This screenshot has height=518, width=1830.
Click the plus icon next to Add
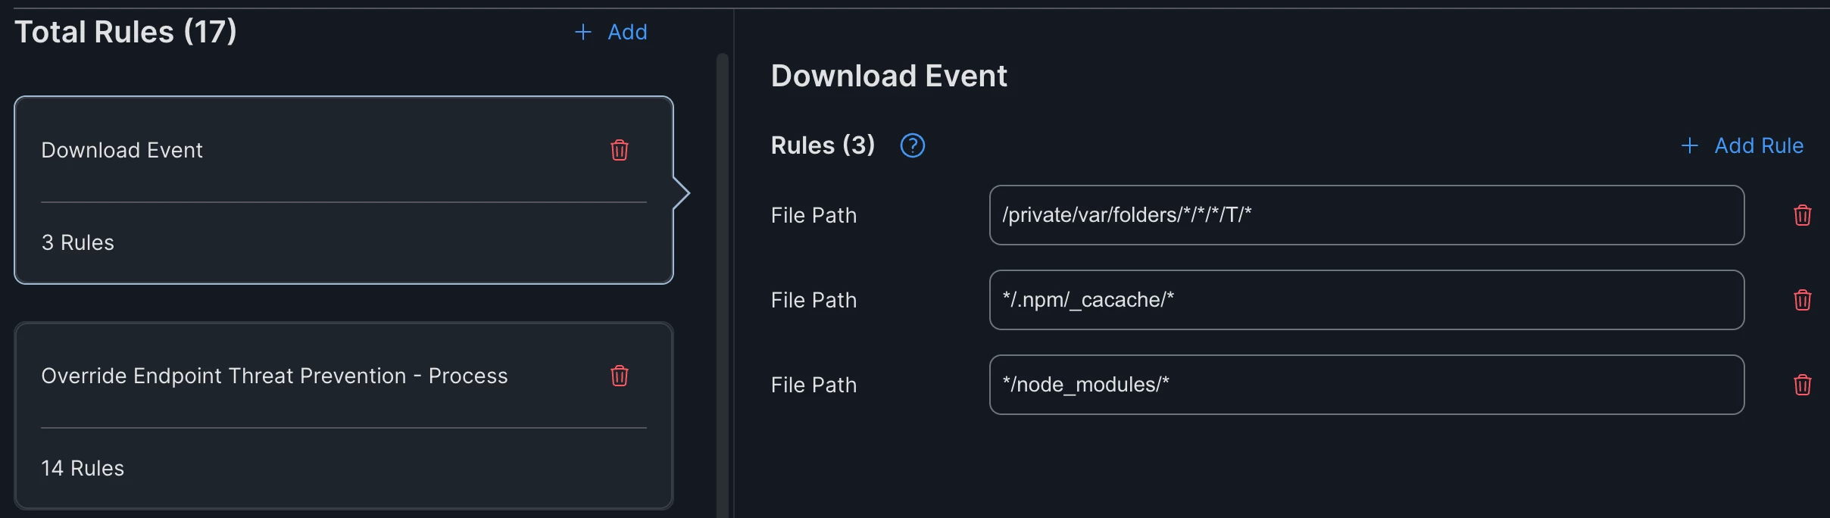583,32
